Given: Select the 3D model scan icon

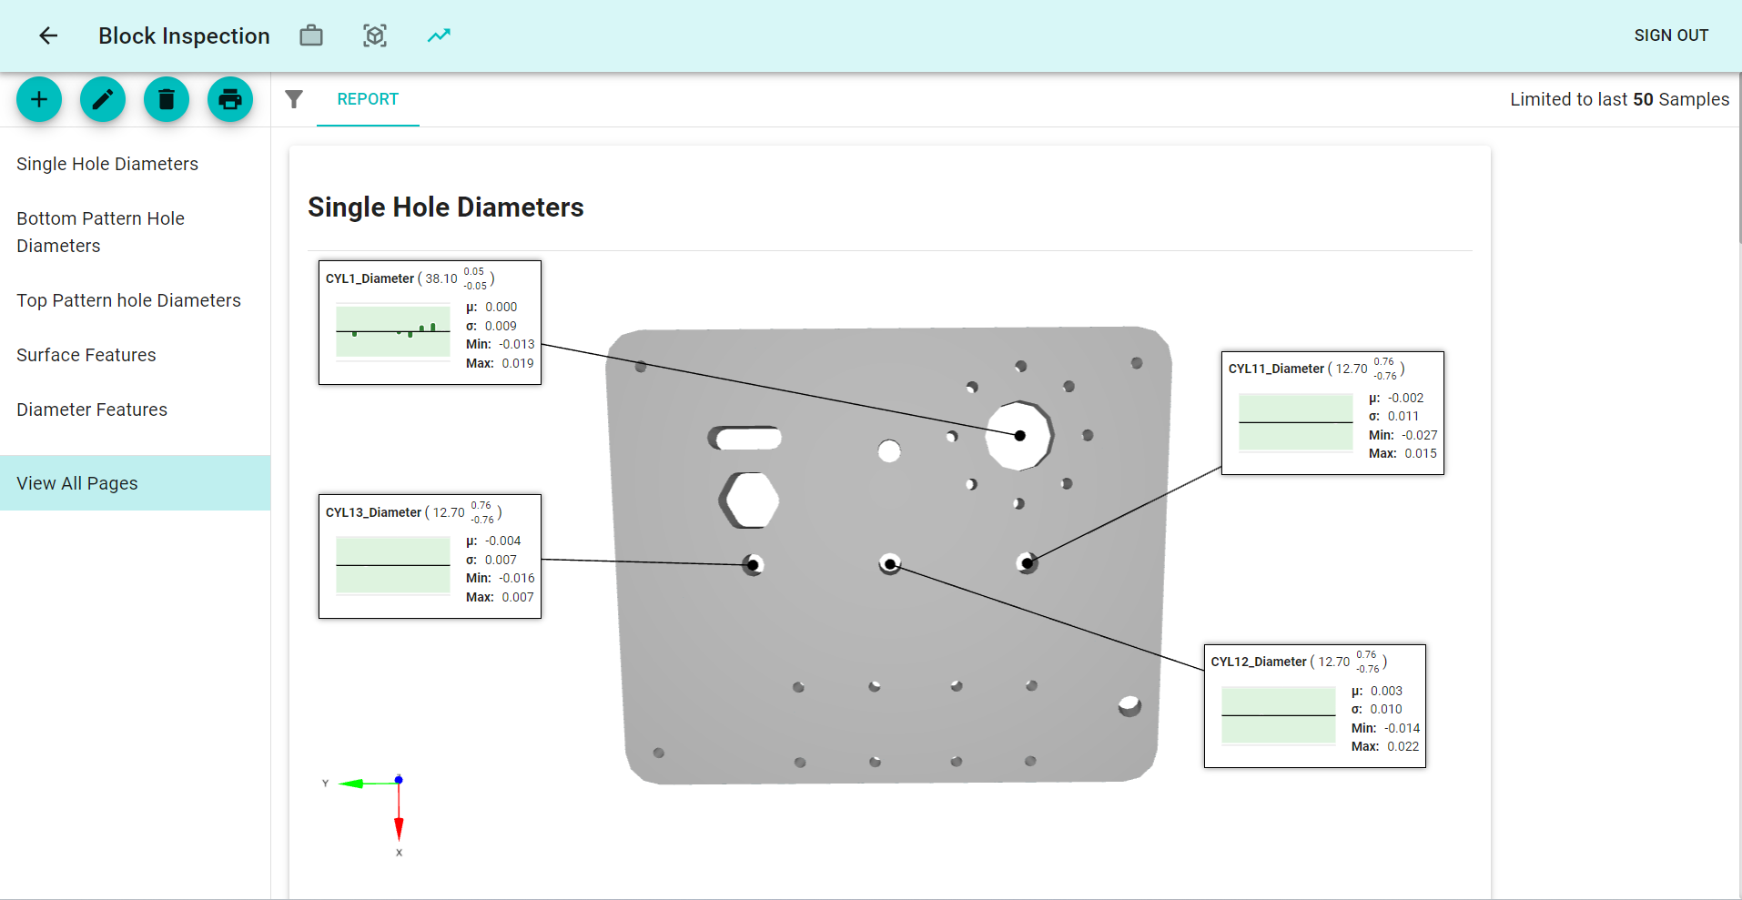Looking at the screenshot, I should (374, 35).
